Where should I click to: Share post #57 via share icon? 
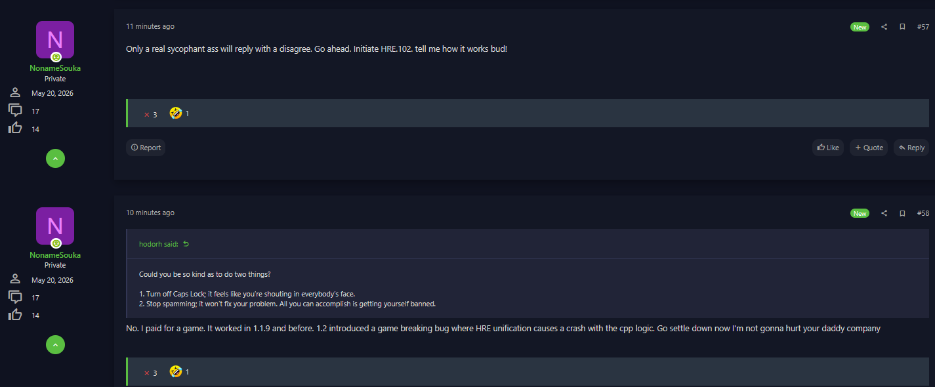point(884,27)
